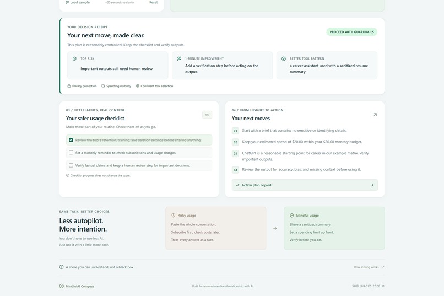The width and height of the screenshot is (444, 296).
Task: Click 'Share a sanitized summary.' text
Action: pos(310,225)
